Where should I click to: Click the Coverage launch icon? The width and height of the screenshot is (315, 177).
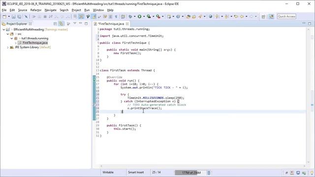click(149, 16)
